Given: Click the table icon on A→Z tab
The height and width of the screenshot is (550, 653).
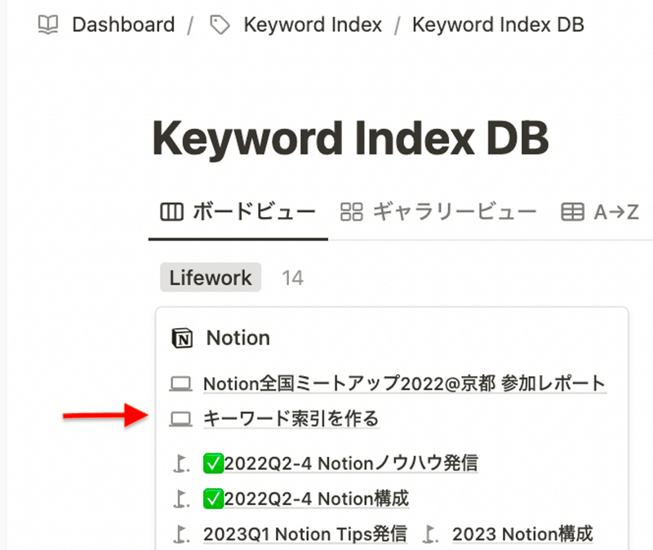Looking at the screenshot, I should pyautogui.click(x=573, y=212).
